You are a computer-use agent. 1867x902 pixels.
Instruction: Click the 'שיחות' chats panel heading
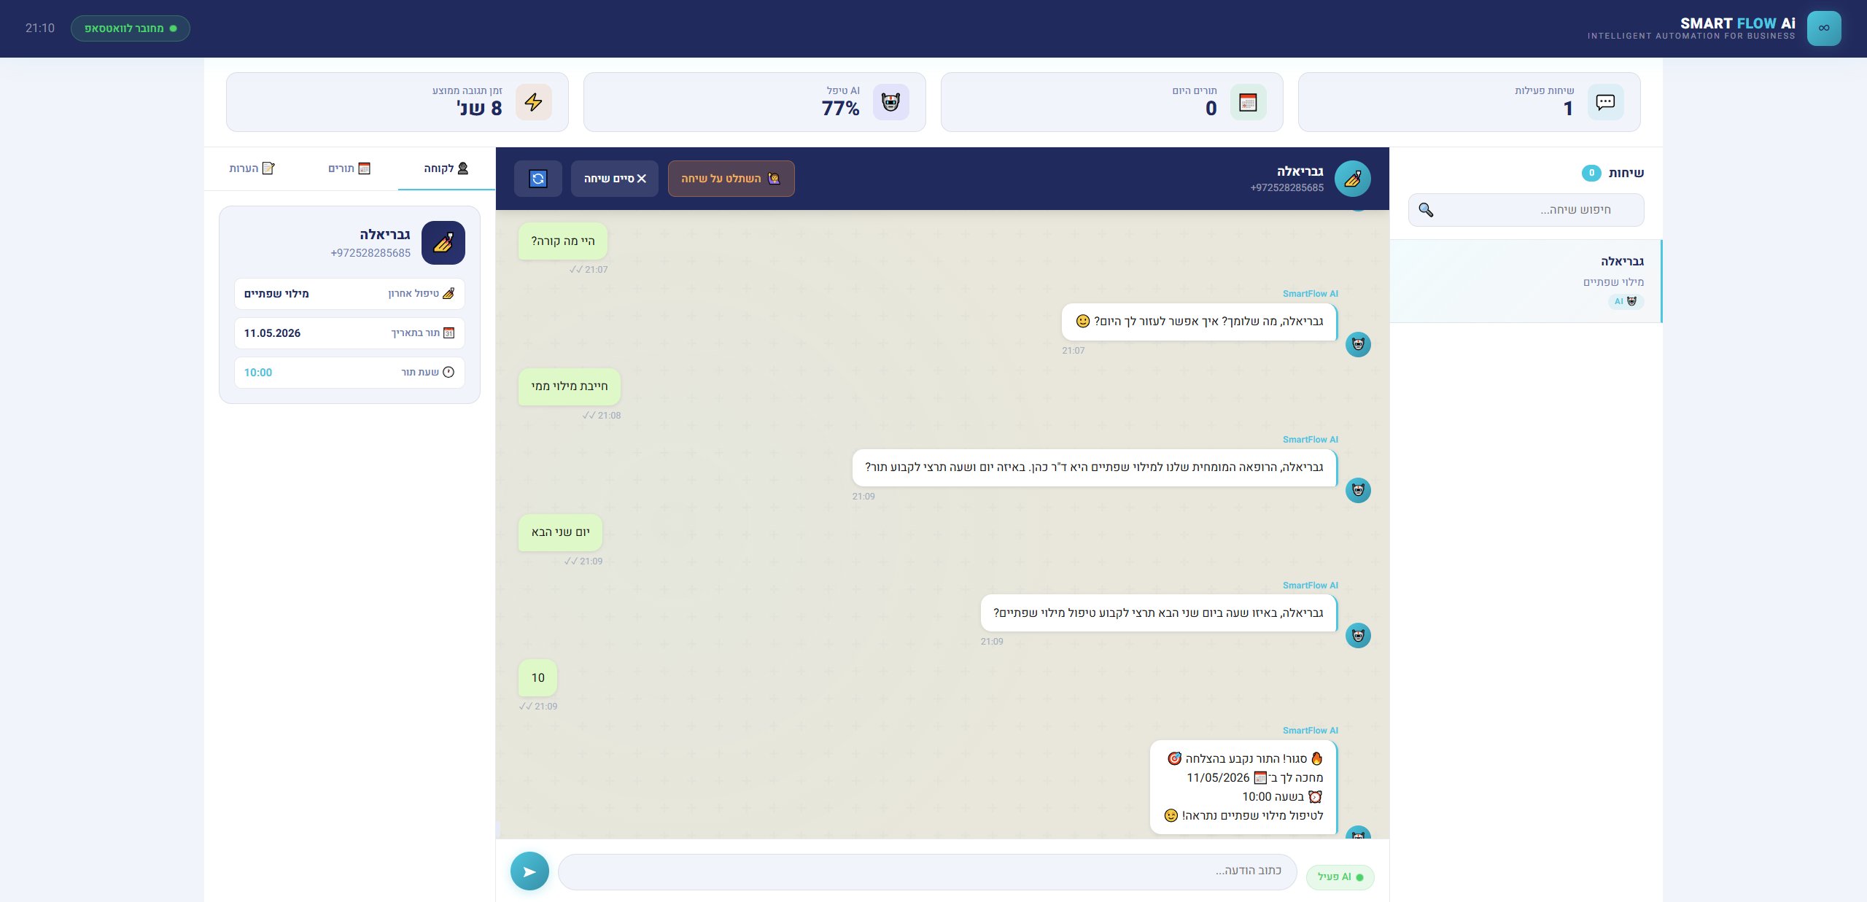click(x=1626, y=173)
